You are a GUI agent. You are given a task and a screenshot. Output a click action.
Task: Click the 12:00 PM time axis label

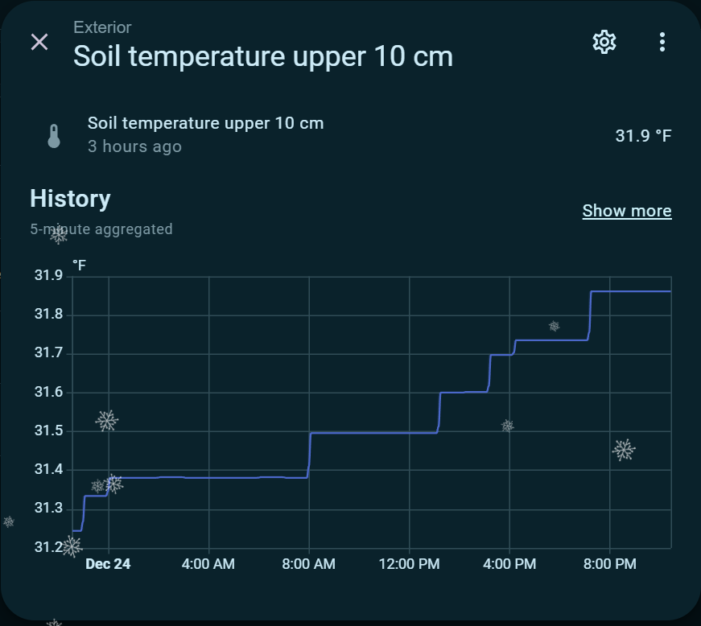click(x=410, y=564)
